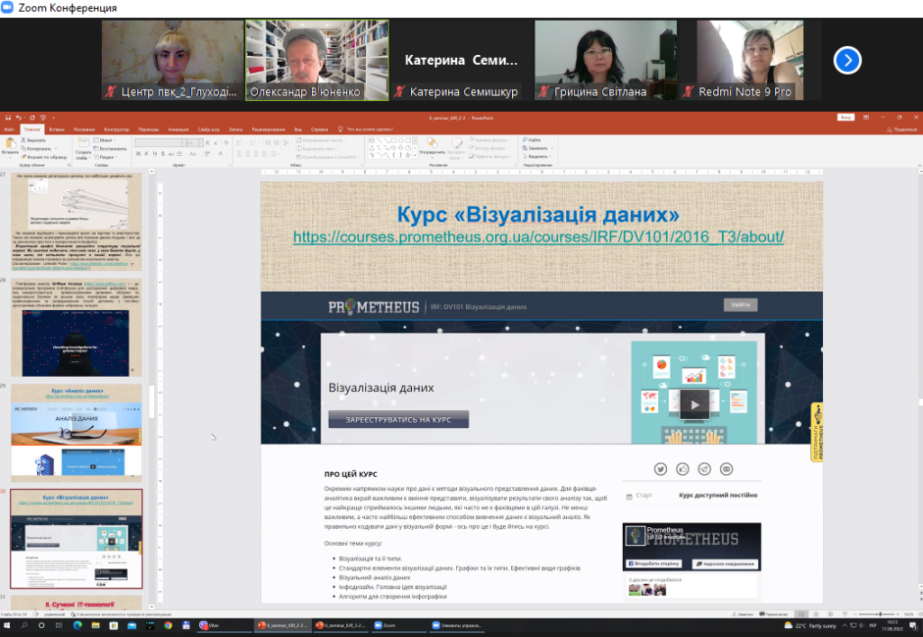
Task: Click the Twitter share icon on course page
Action: (x=661, y=469)
